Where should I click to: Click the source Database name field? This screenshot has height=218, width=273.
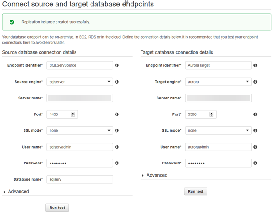tap(80, 179)
